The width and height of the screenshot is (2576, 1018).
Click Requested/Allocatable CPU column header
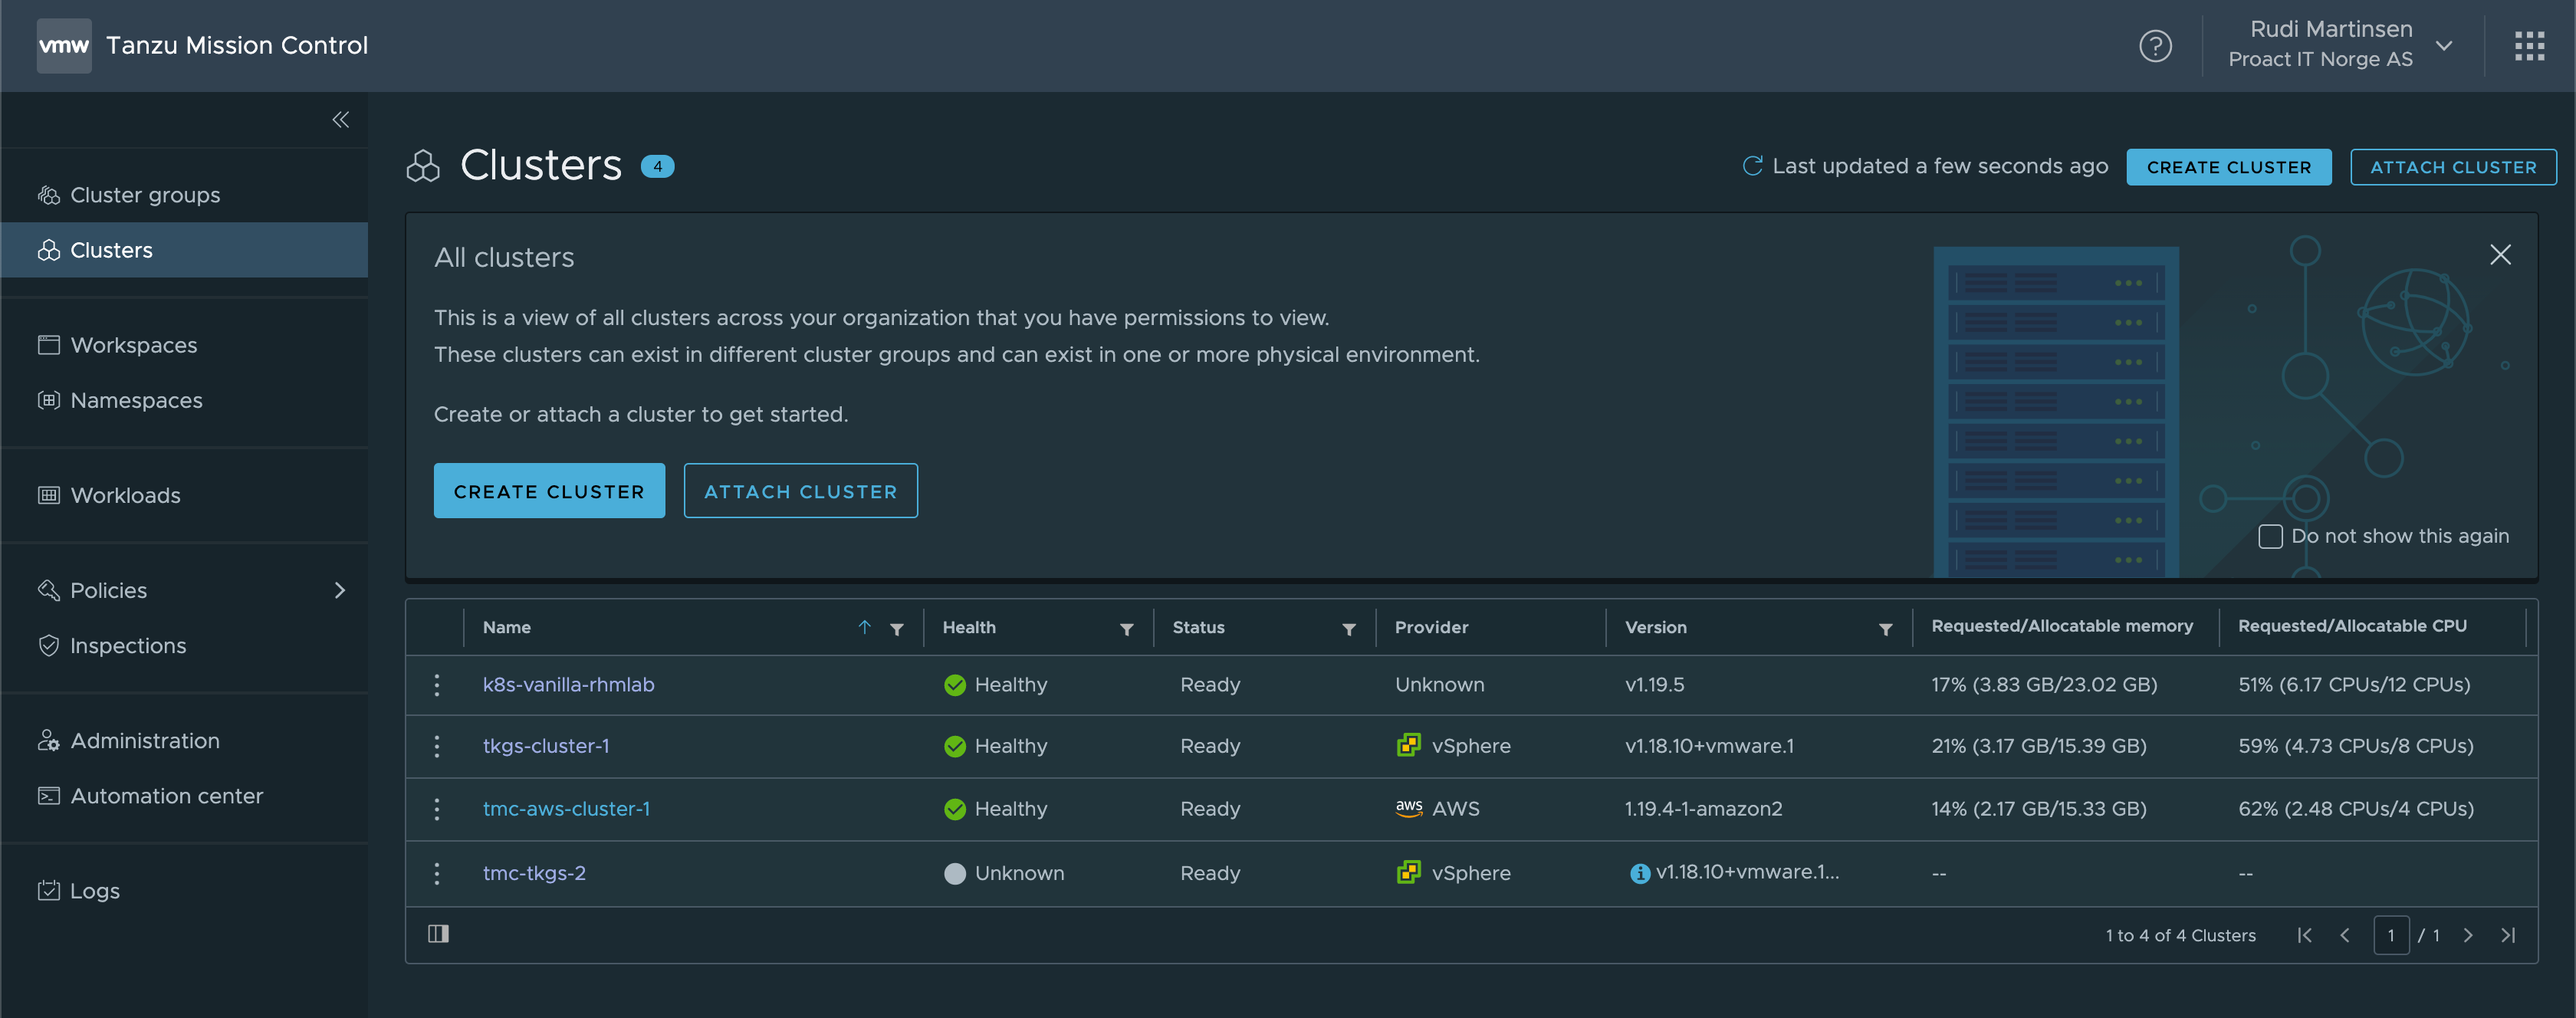[x=2352, y=626]
